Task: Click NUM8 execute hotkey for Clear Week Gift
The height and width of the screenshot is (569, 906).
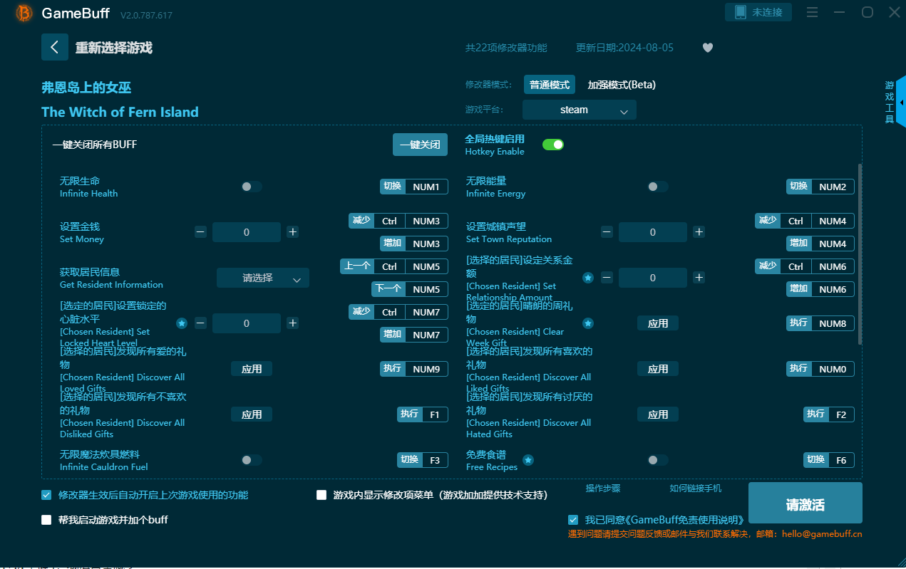Action: pos(820,323)
